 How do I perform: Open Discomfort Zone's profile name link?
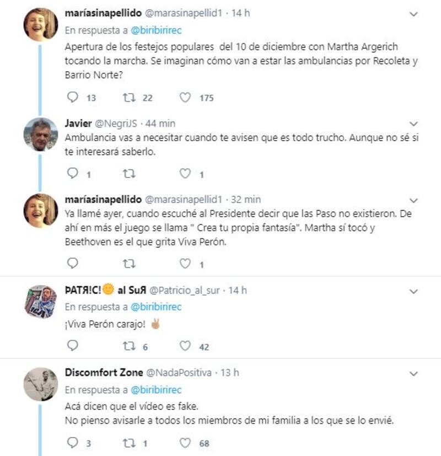(102, 373)
